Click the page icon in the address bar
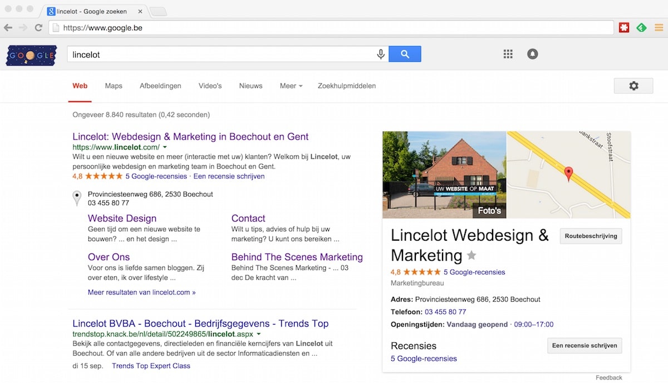 (x=55, y=27)
